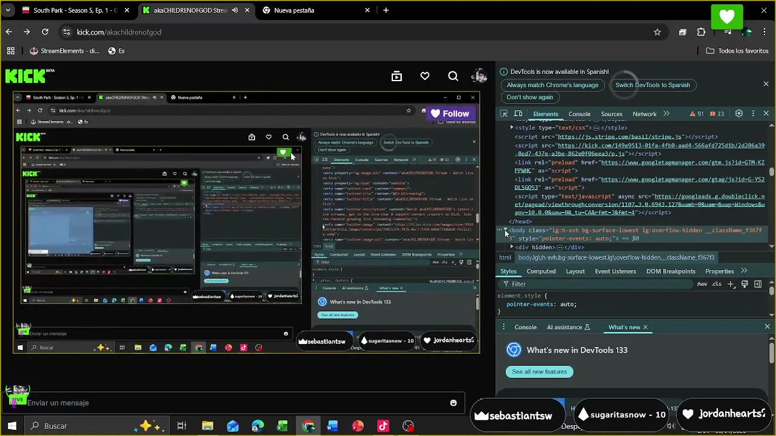Open Excel from the taskbar
The width and height of the screenshot is (776, 436).
[x=283, y=426]
